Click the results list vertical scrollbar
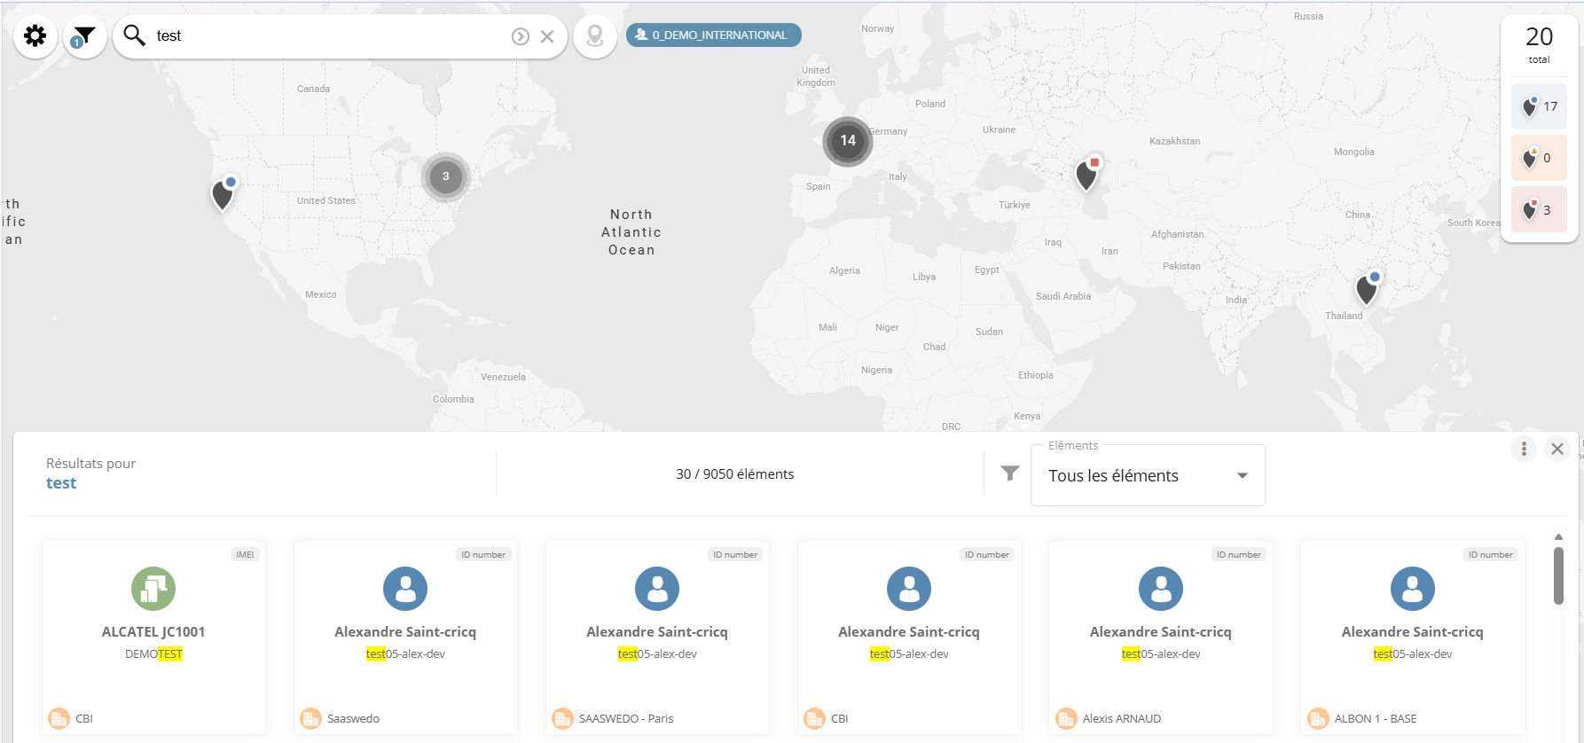Image resolution: width=1584 pixels, height=743 pixels. 1558,576
